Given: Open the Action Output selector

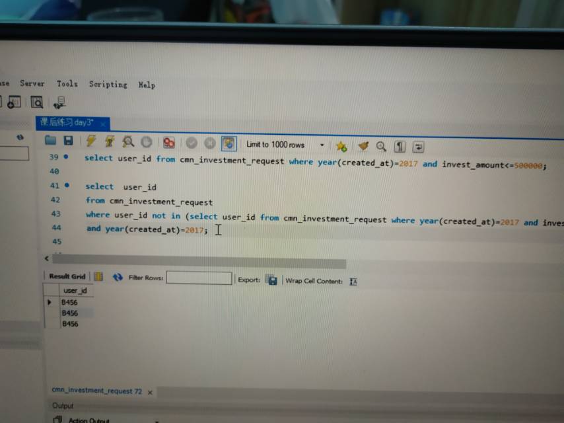Looking at the screenshot, I should pos(106,420).
